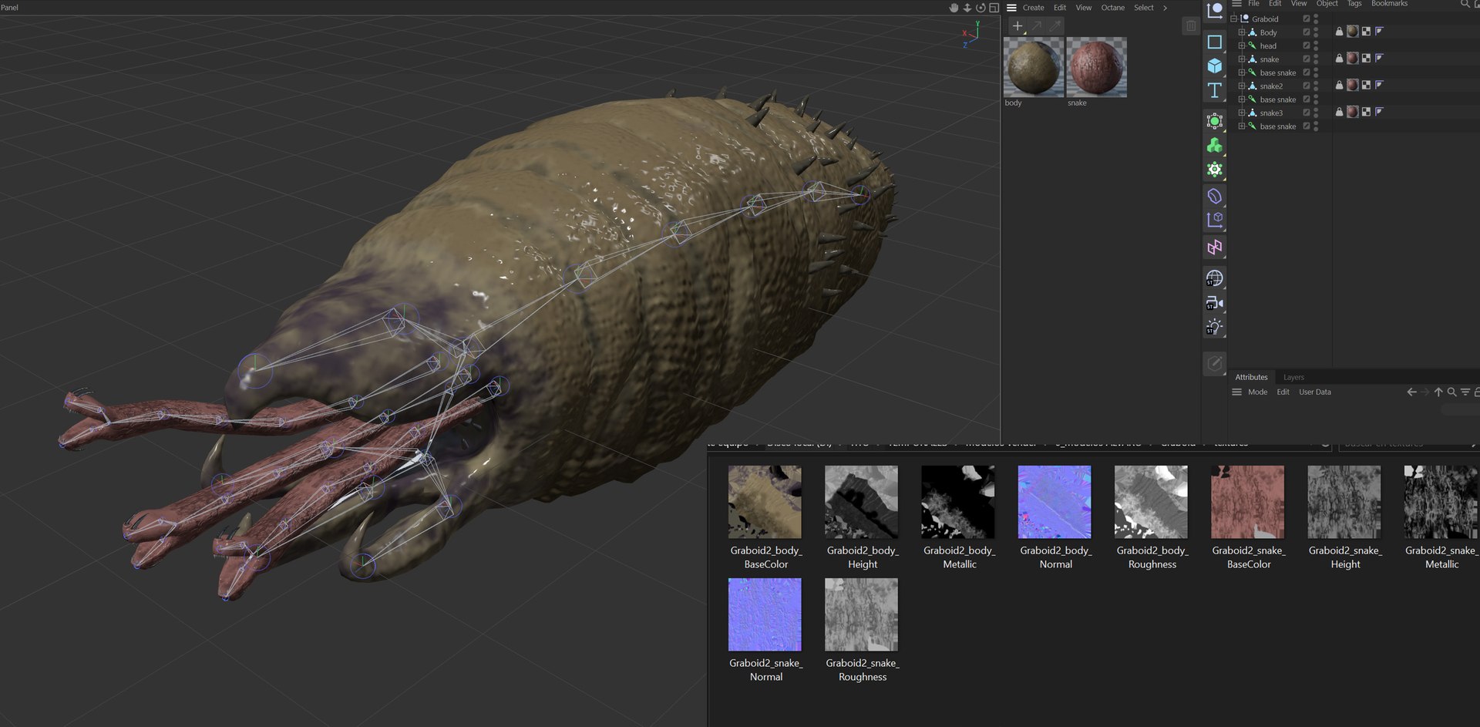
Task: Show more material manager menus arrow
Action: [1165, 8]
